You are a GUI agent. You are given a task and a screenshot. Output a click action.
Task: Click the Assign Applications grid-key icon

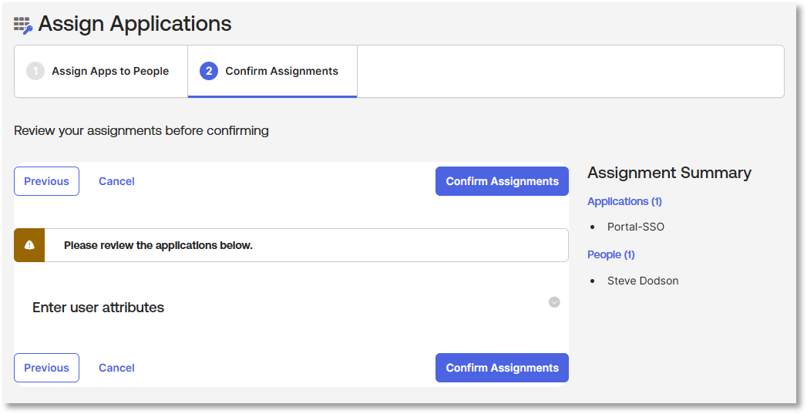point(22,25)
